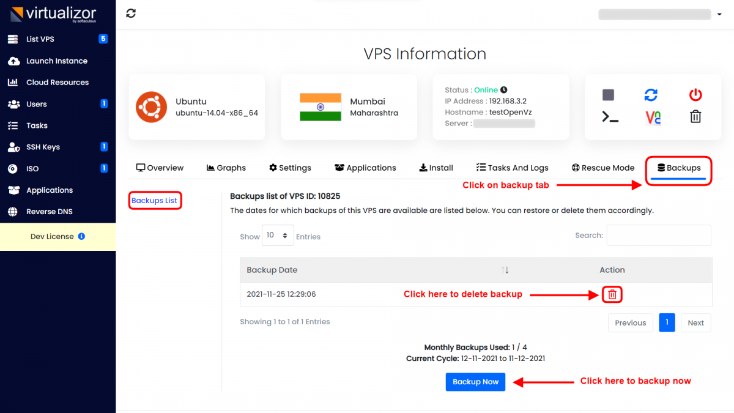Open the Show entries dropdown
The width and height of the screenshot is (734, 413).
click(278, 235)
